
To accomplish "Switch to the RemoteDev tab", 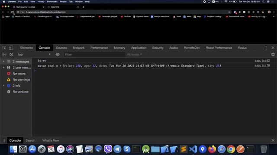I will pyautogui.click(x=192, y=48).
